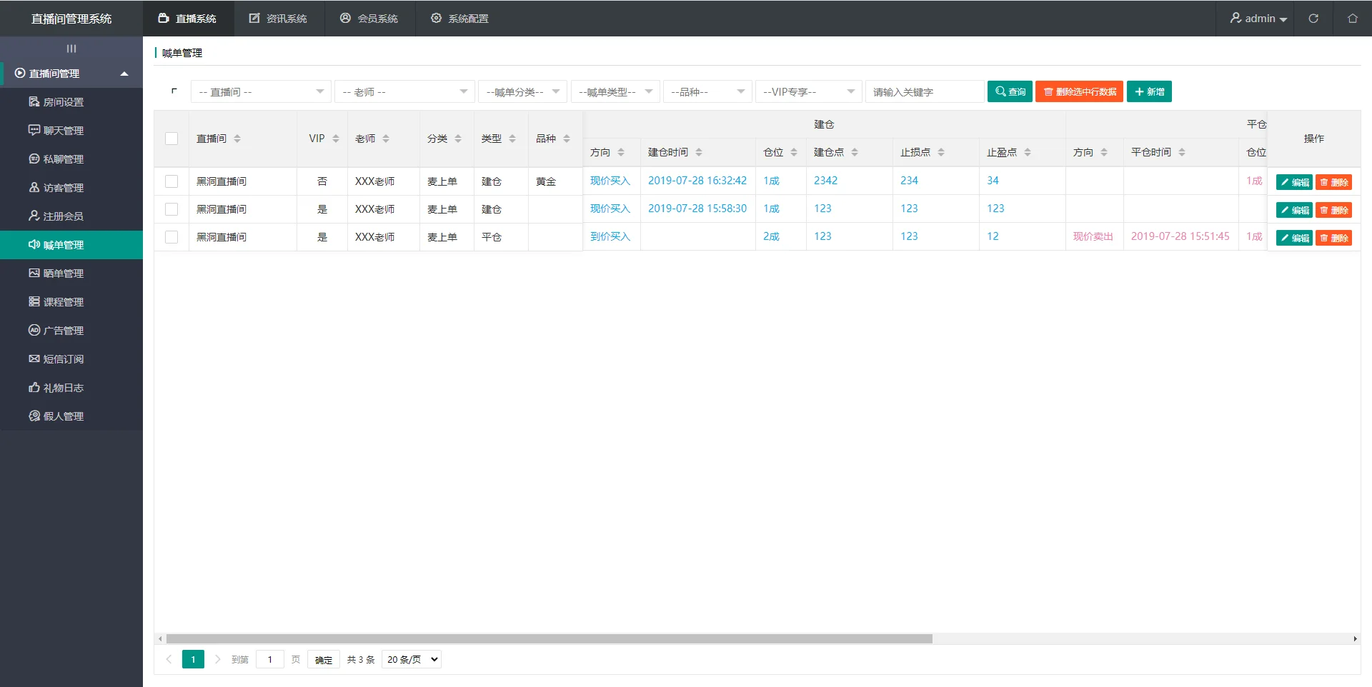Toggle the select-all checkbox in table header
Image resolution: width=1372 pixels, height=687 pixels.
click(x=171, y=139)
